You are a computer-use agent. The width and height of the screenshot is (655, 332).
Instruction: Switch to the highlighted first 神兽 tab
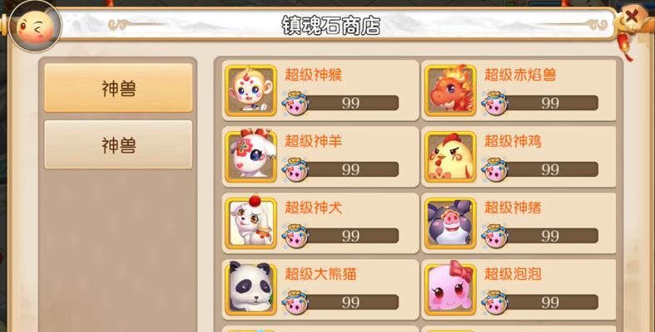click(118, 88)
